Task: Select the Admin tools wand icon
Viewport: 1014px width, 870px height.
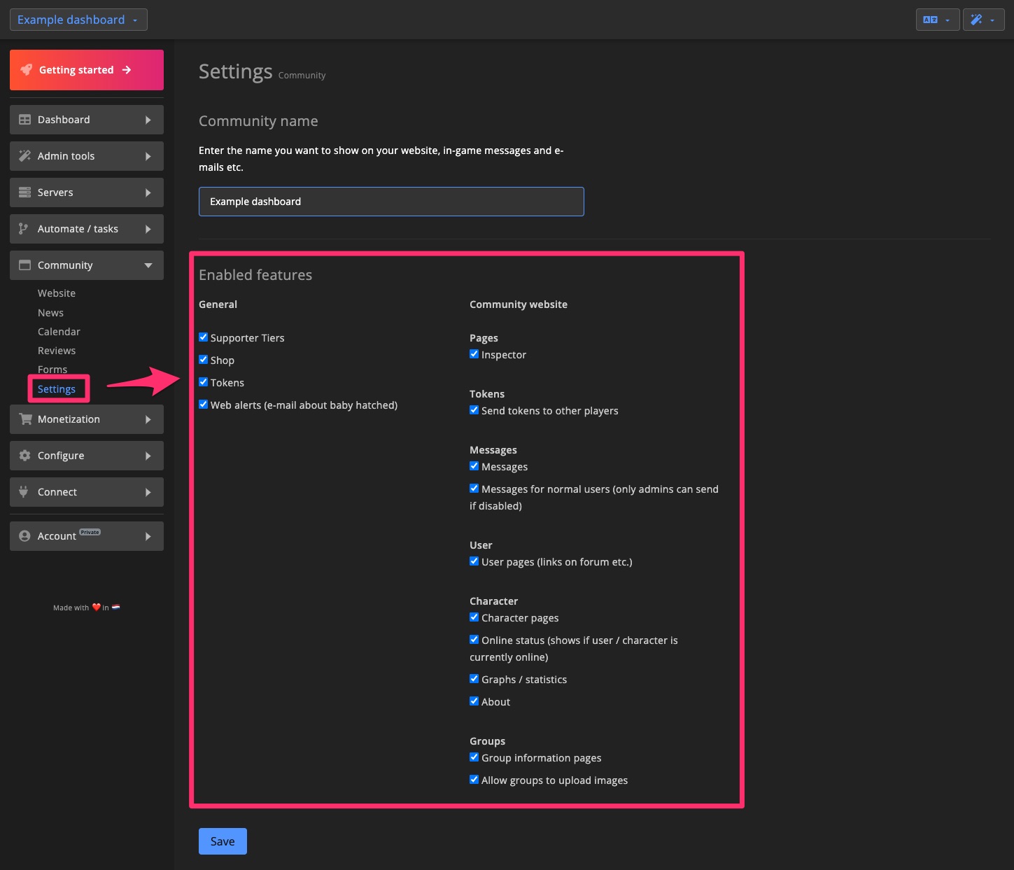Action: pyautogui.click(x=23, y=155)
